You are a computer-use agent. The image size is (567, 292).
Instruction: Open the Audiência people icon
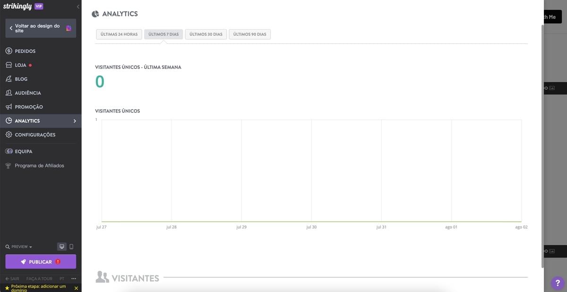[8, 93]
